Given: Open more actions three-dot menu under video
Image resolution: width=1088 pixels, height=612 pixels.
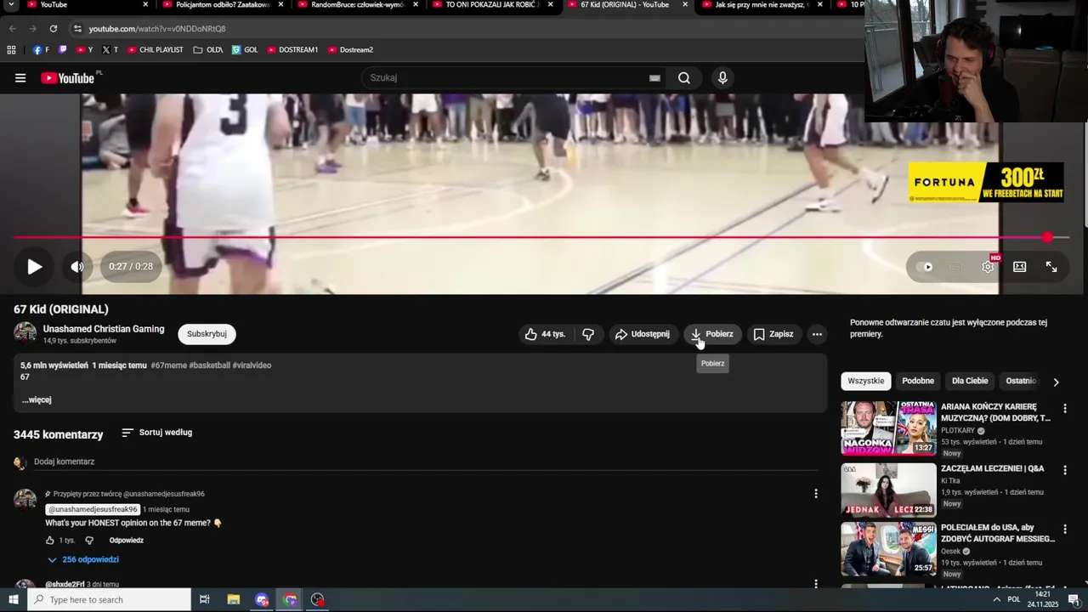Looking at the screenshot, I should pyautogui.click(x=817, y=334).
